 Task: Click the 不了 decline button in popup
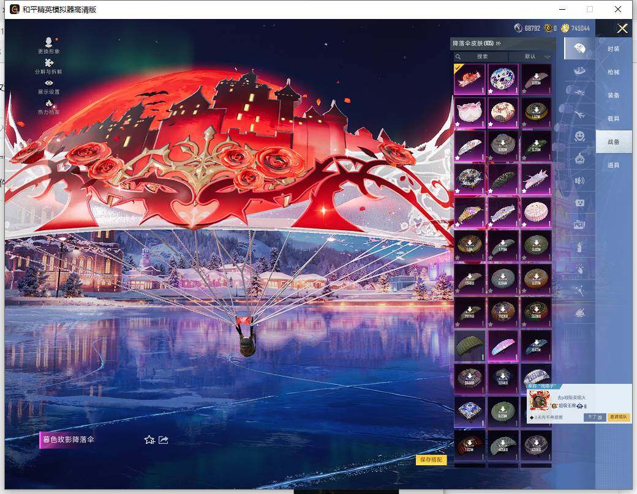(x=595, y=417)
